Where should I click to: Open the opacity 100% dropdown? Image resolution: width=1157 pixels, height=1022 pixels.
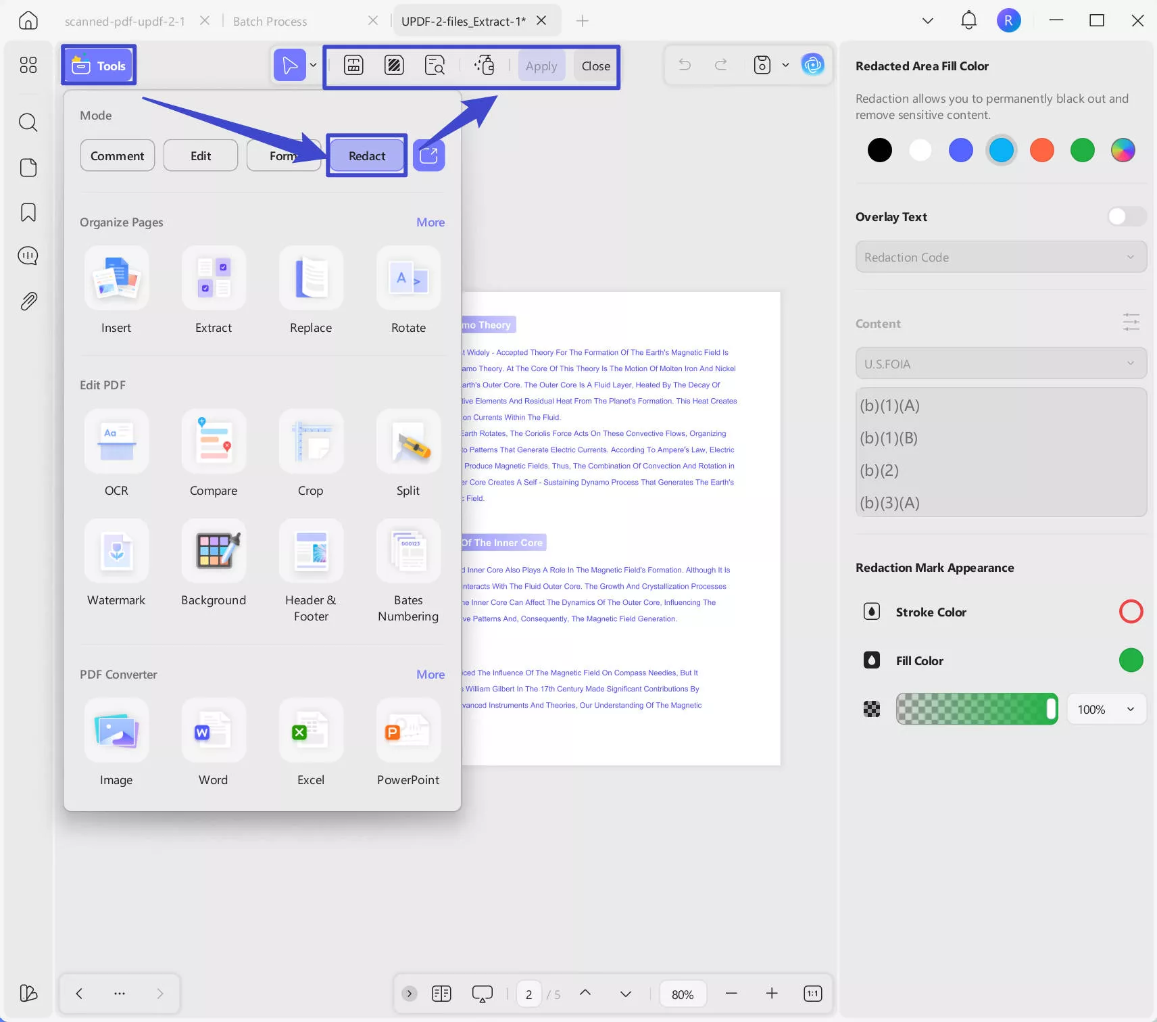1106,709
